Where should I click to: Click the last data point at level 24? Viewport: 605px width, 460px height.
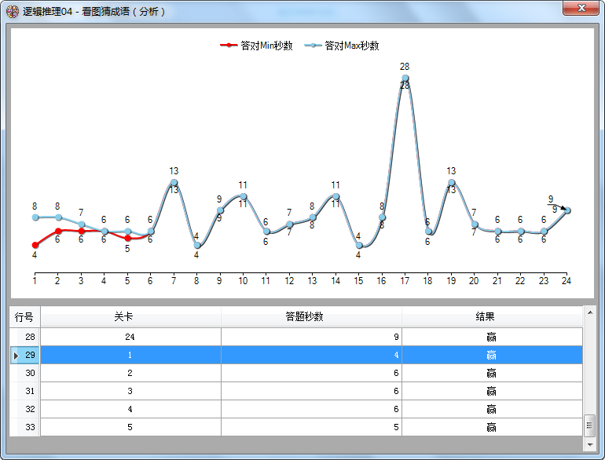click(x=567, y=210)
